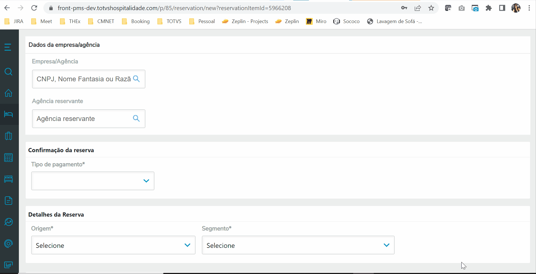
Task: Click the browser address bar URL
Action: [x=174, y=8]
